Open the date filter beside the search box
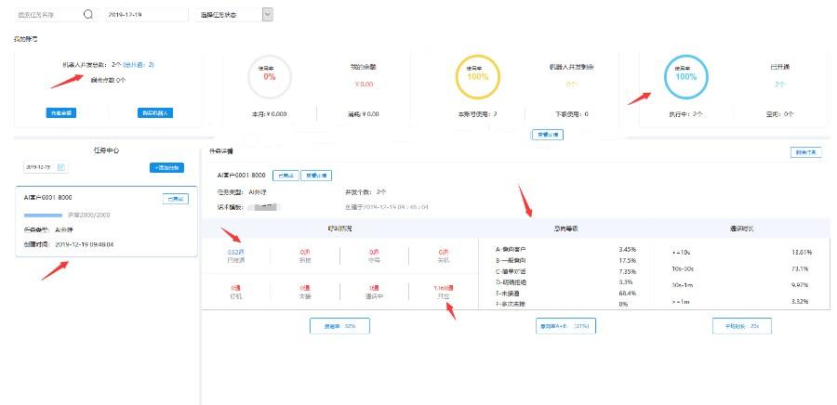Viewport: 837px width, 405px height. pos(146,15)
